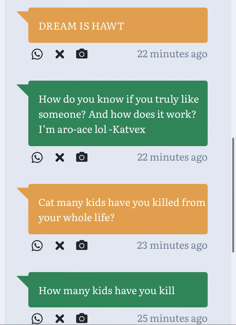Screenshot the 'DREAM IS HAWT' message with camera

coord(82,54)
